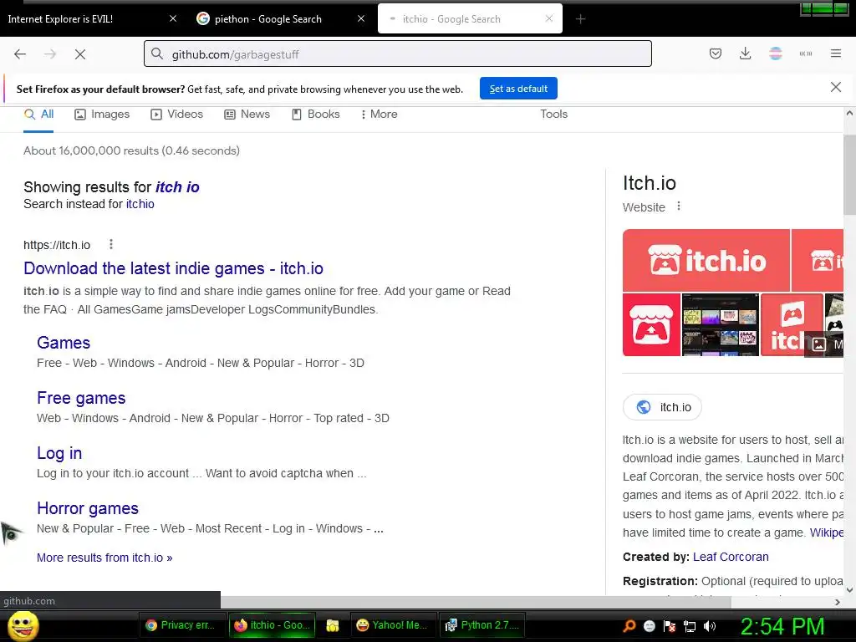856x642 pixels.
Task: Open the Save to Pocket icon
Action: click(716, 53)
